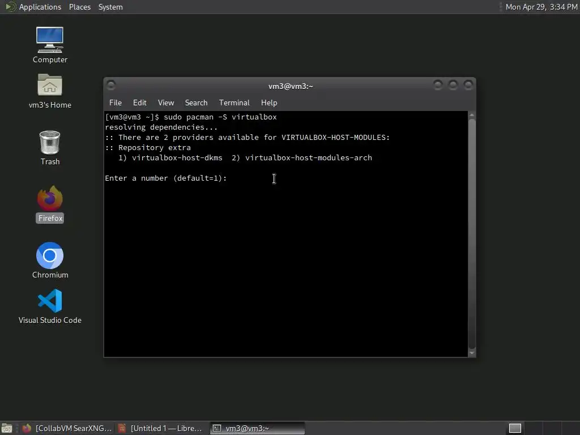Click the terminal vertical scrollbar track
This screenshot has width=580, height=435.
(x=472, y=234)
